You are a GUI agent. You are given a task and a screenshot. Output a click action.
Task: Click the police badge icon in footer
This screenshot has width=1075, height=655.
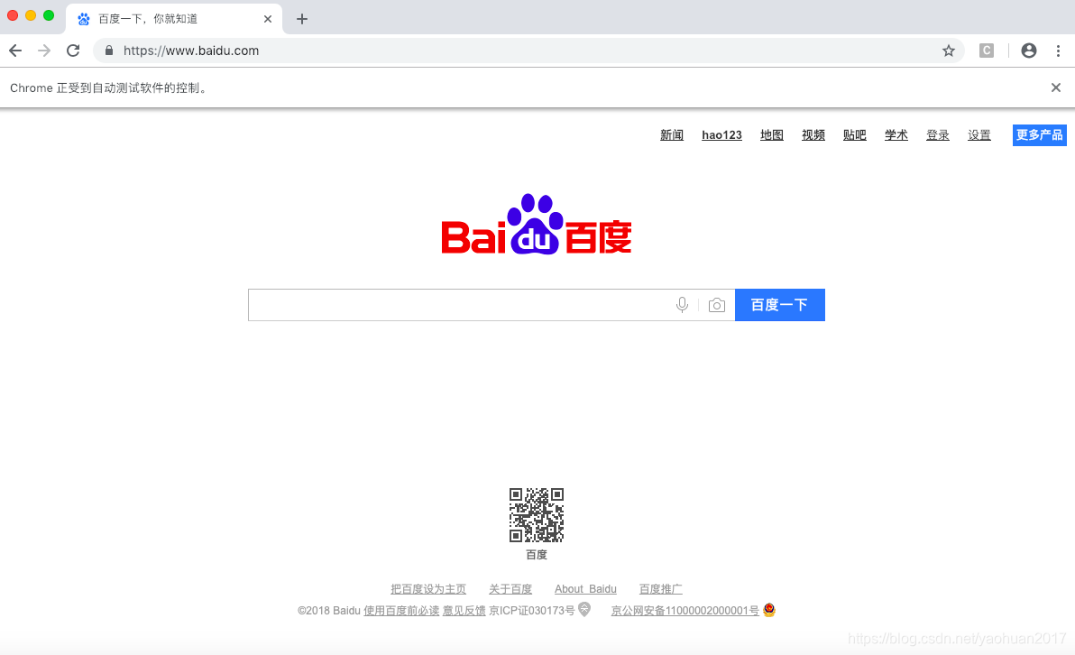(x=769, y=610)
